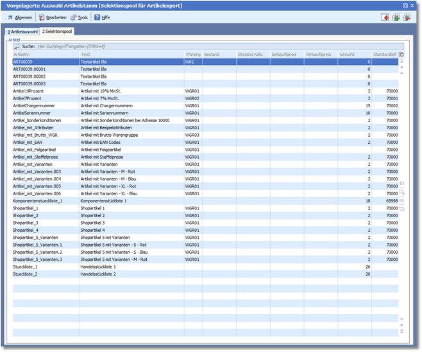Open the Tools menu
Viewport: 422px width, 352px height.
79,17
